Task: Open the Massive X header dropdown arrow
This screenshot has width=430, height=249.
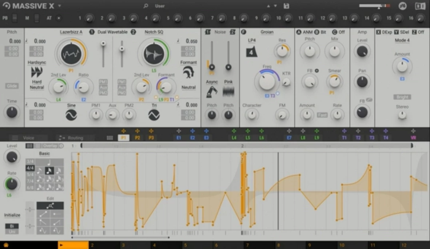Action: (59, 6)
